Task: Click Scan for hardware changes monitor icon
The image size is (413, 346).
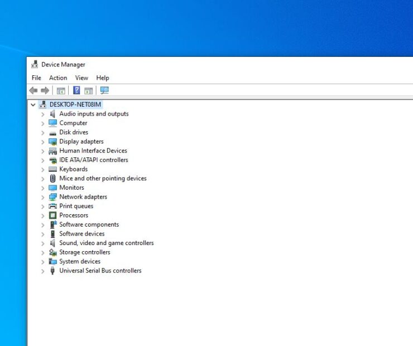Action: (104, 90)
